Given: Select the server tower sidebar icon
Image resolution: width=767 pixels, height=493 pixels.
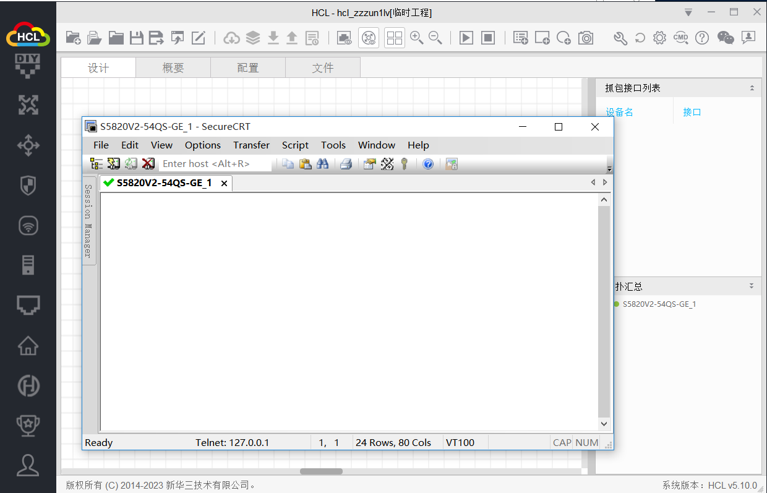Looking at the screenshot, I should 28,265.
